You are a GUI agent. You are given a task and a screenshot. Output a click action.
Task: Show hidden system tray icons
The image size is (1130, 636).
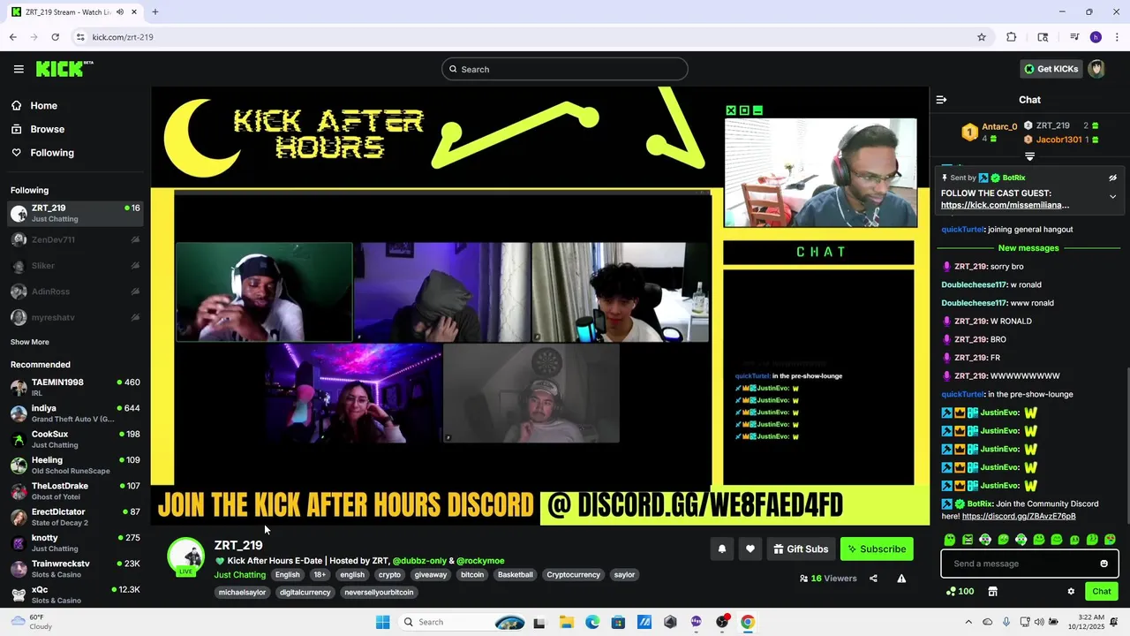click(968, 622)
